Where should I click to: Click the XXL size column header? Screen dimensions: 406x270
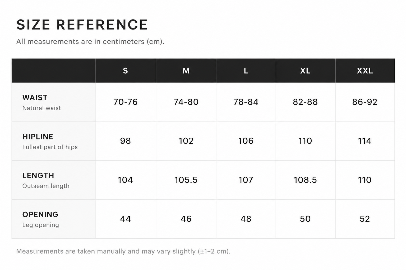pyautogui.click(x=365, y=71)
